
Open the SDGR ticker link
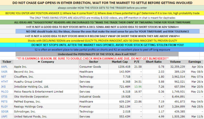pyautogui.click(x=5, y=111)
